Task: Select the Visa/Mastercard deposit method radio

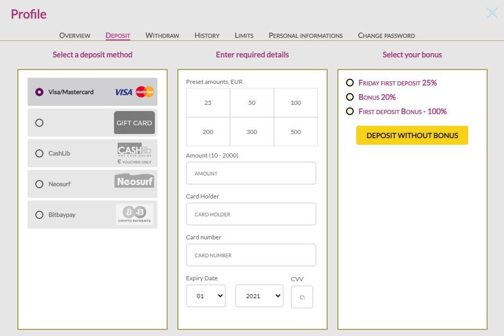Action: pos(39,91)
